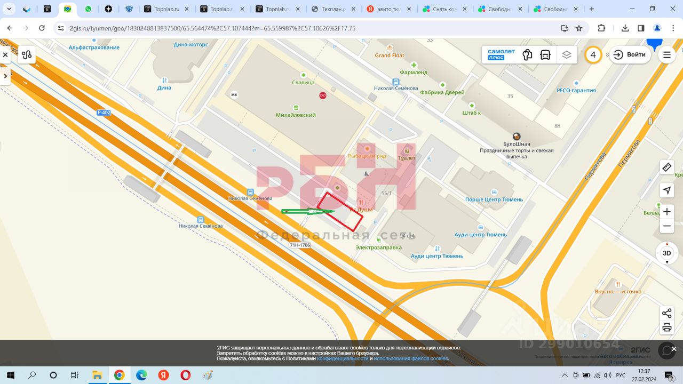Viewport: 683px width, 384px height.
Task: Open Yandex browser from taskbar
Action: pos(163,375)
